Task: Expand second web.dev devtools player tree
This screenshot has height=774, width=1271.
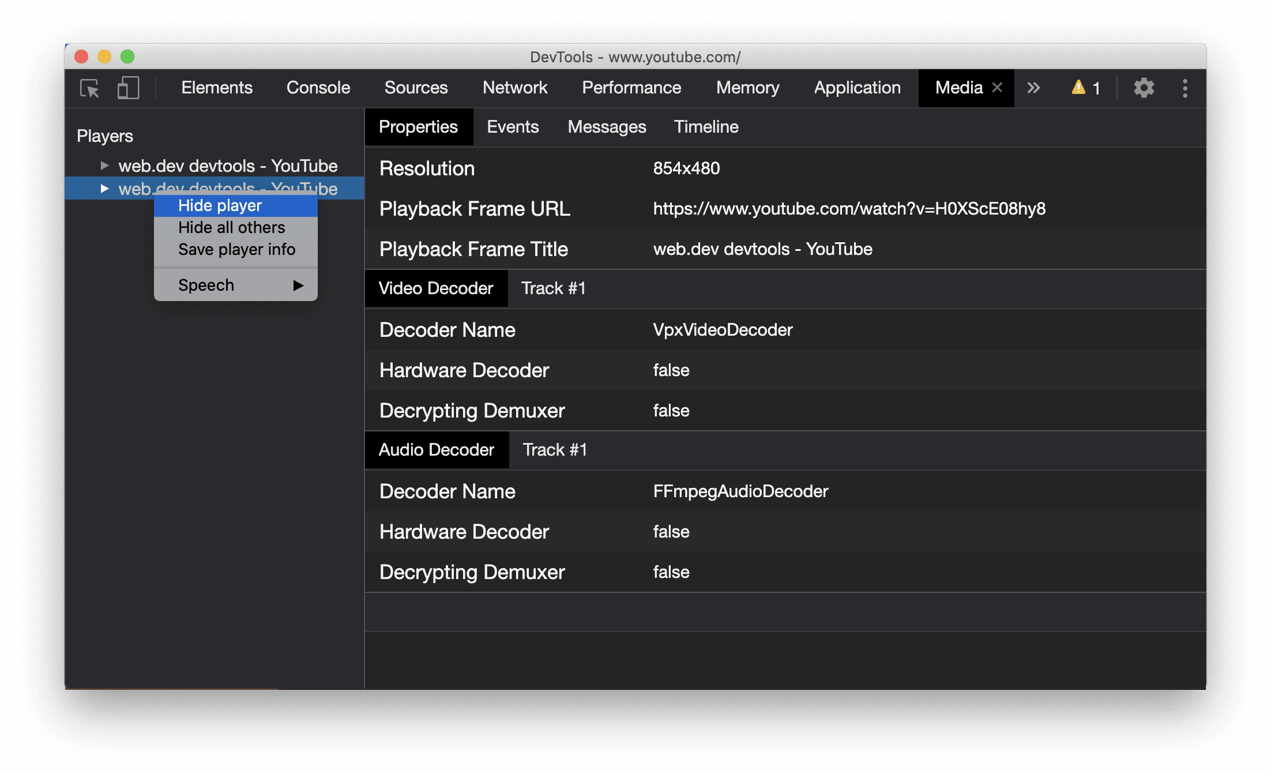Action: (x=103, y=188)
